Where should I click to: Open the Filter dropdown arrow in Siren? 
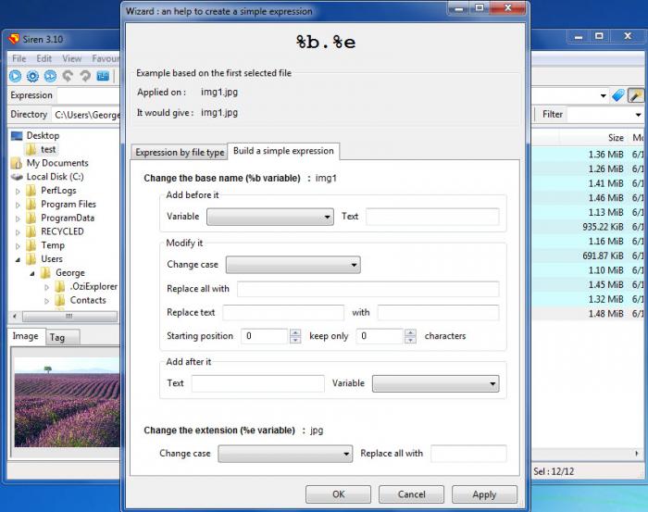(638, 115)
